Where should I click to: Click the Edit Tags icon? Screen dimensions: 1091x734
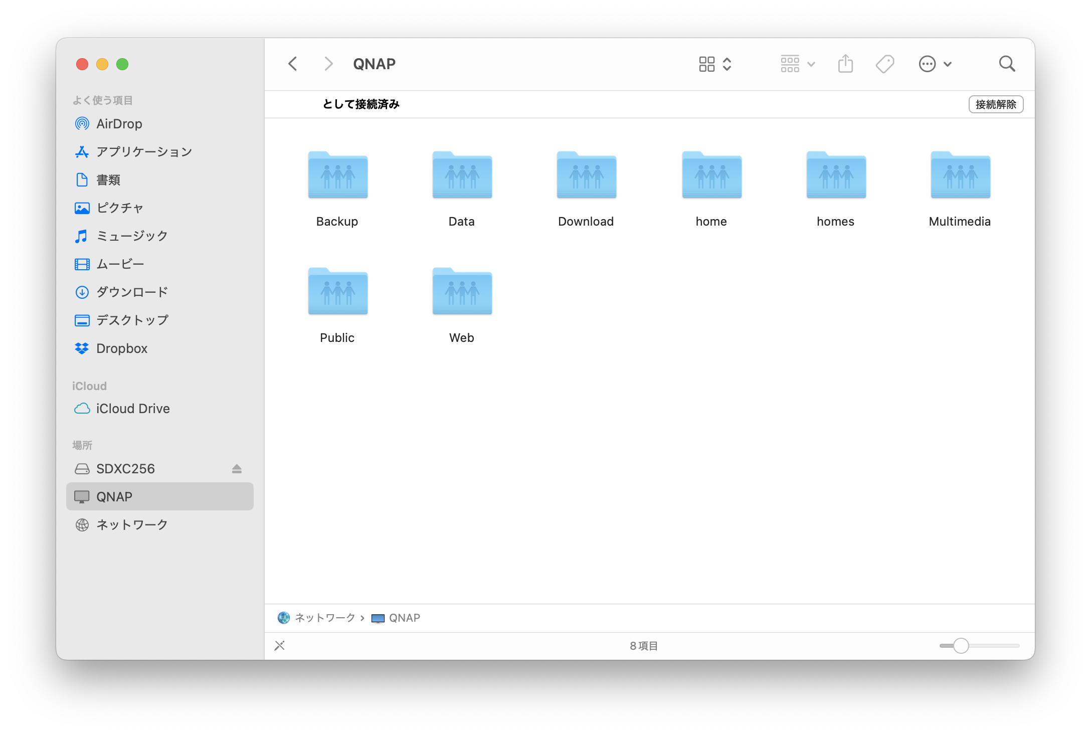click(884, 64)
